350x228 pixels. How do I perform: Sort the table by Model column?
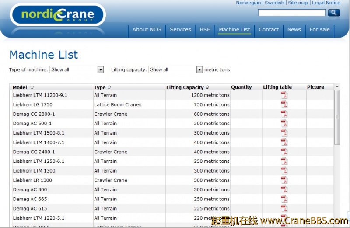coord(32,87)
